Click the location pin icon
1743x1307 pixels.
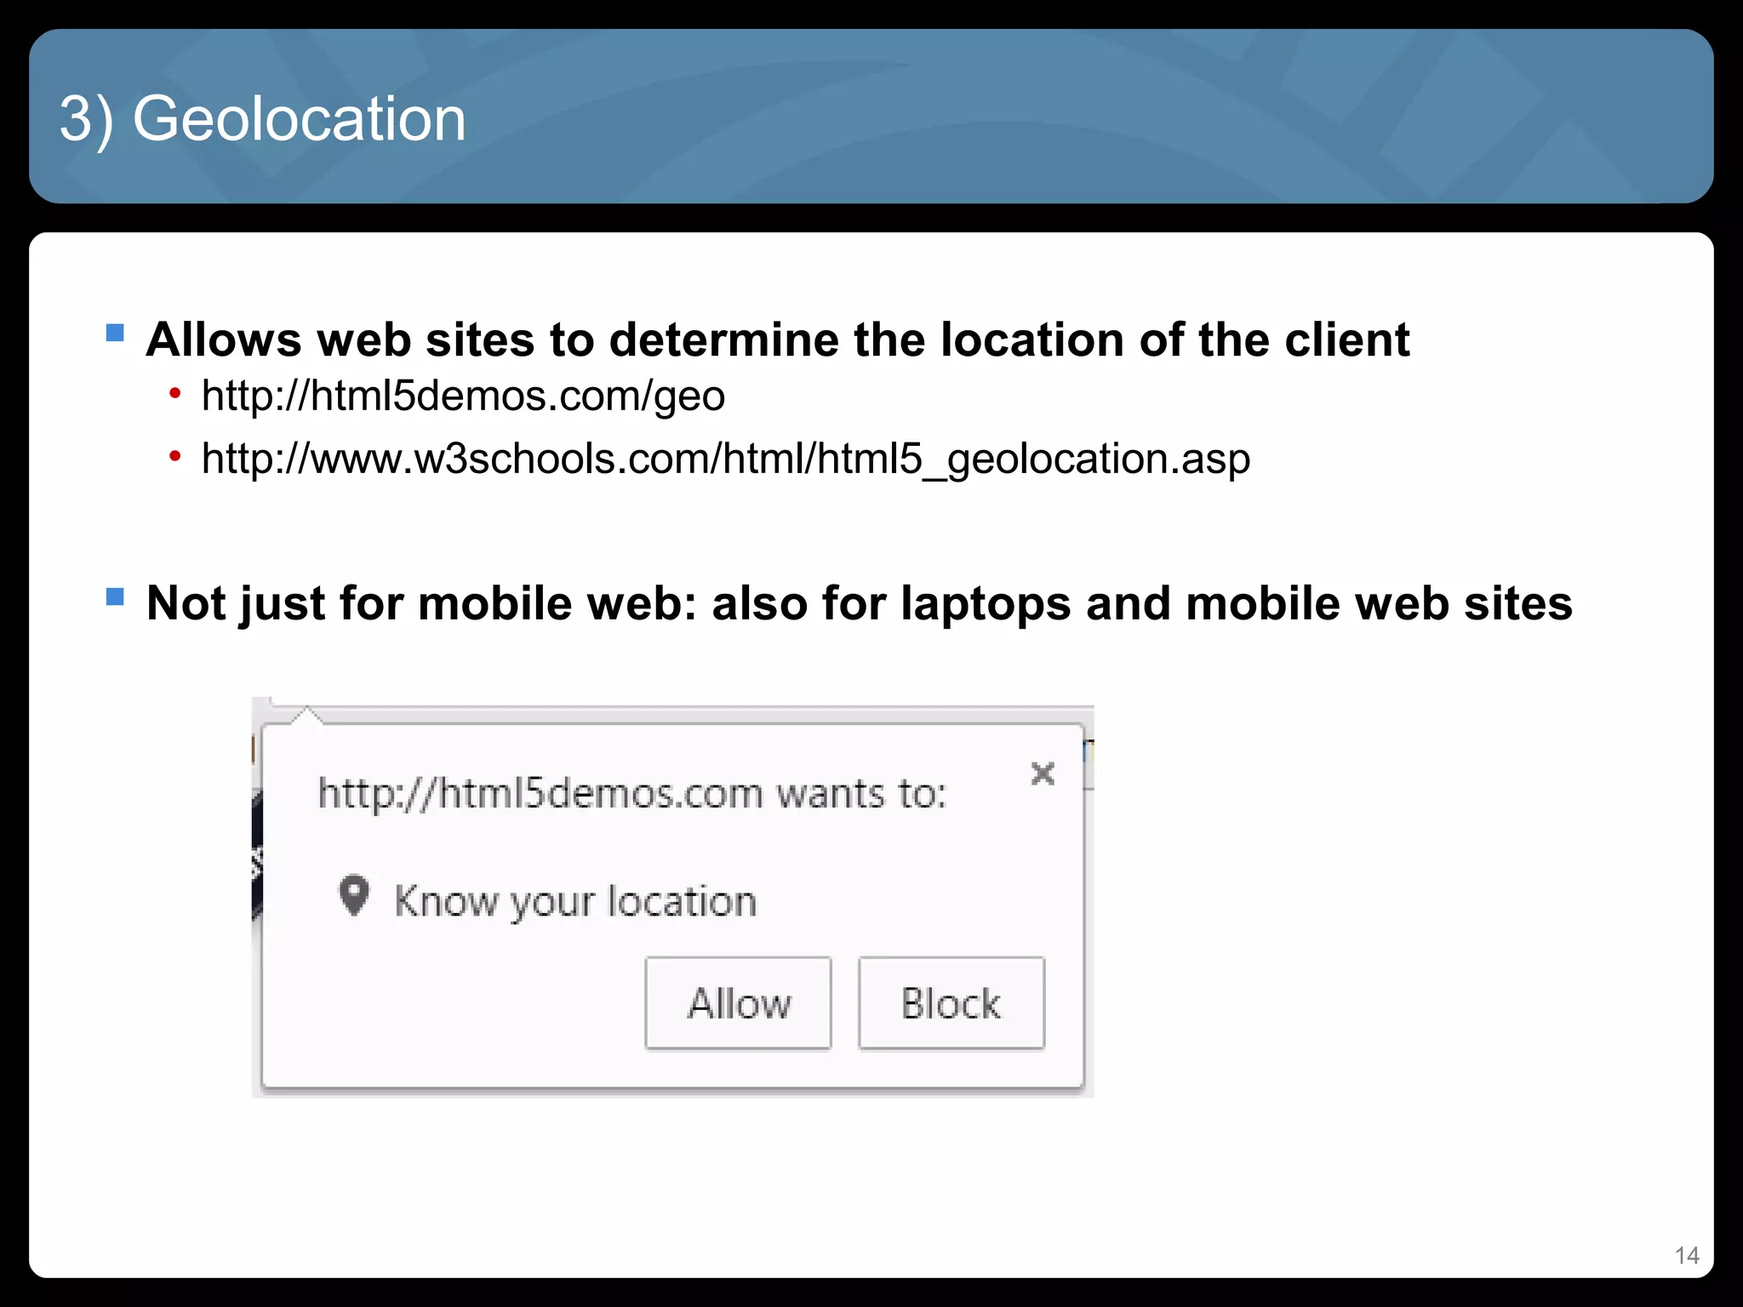[353, 895]
